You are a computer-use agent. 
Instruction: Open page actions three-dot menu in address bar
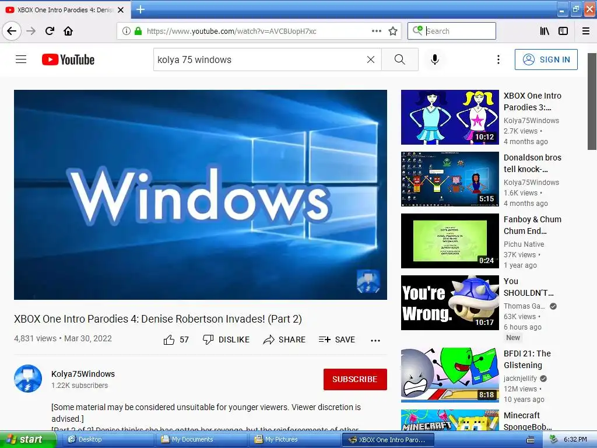377,31
